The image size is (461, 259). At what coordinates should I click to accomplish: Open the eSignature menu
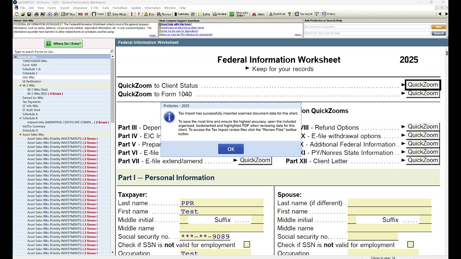tap(80, 8)
